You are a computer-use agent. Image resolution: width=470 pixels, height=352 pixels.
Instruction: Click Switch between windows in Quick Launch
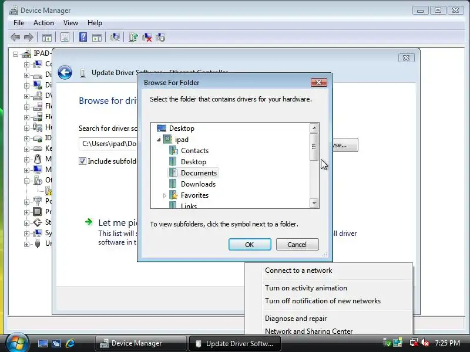point(56,343)
